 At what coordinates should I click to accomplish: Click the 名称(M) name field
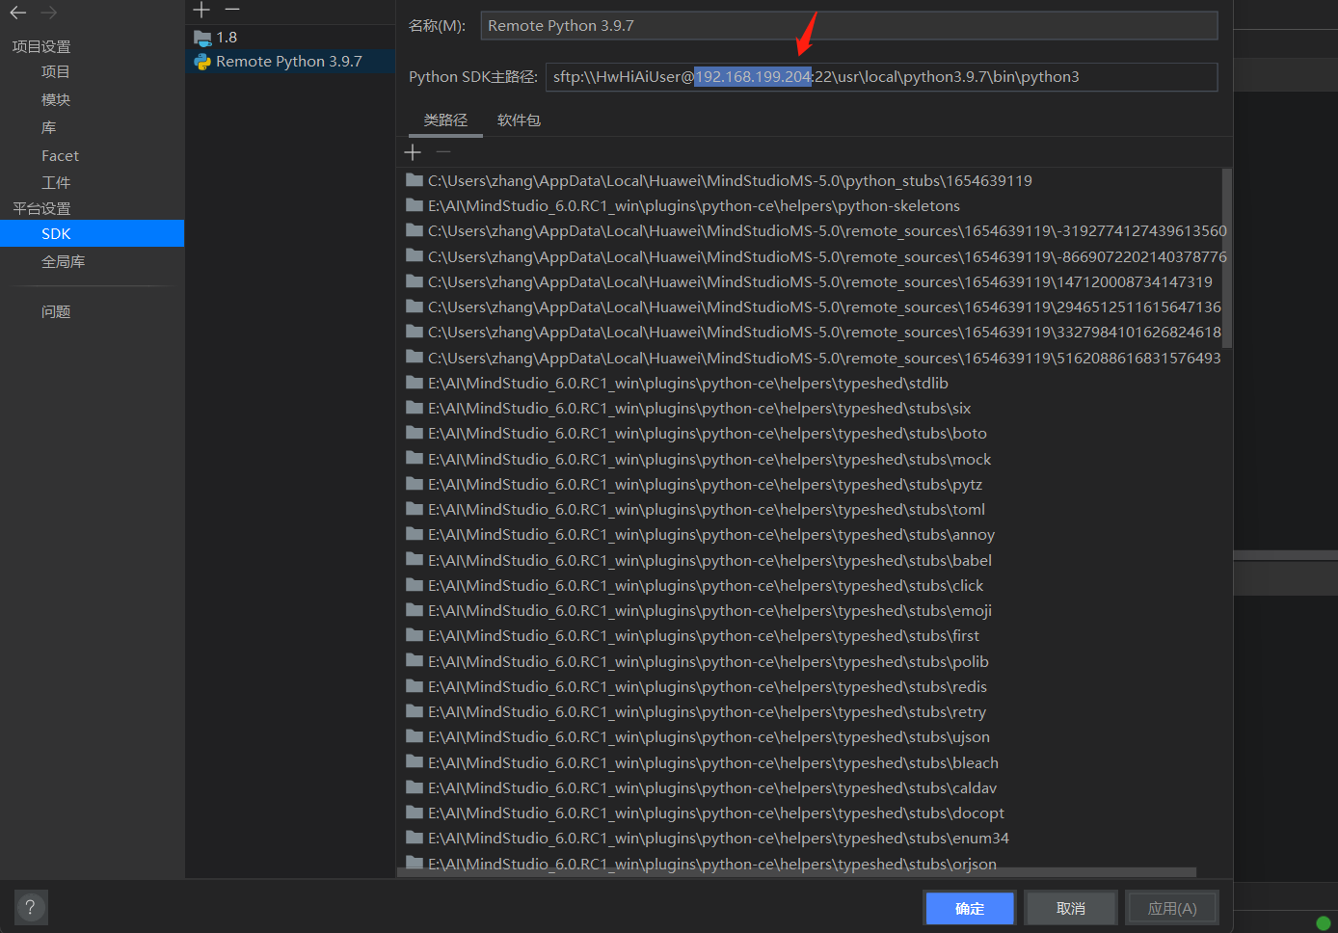click(x=849, y=26)
